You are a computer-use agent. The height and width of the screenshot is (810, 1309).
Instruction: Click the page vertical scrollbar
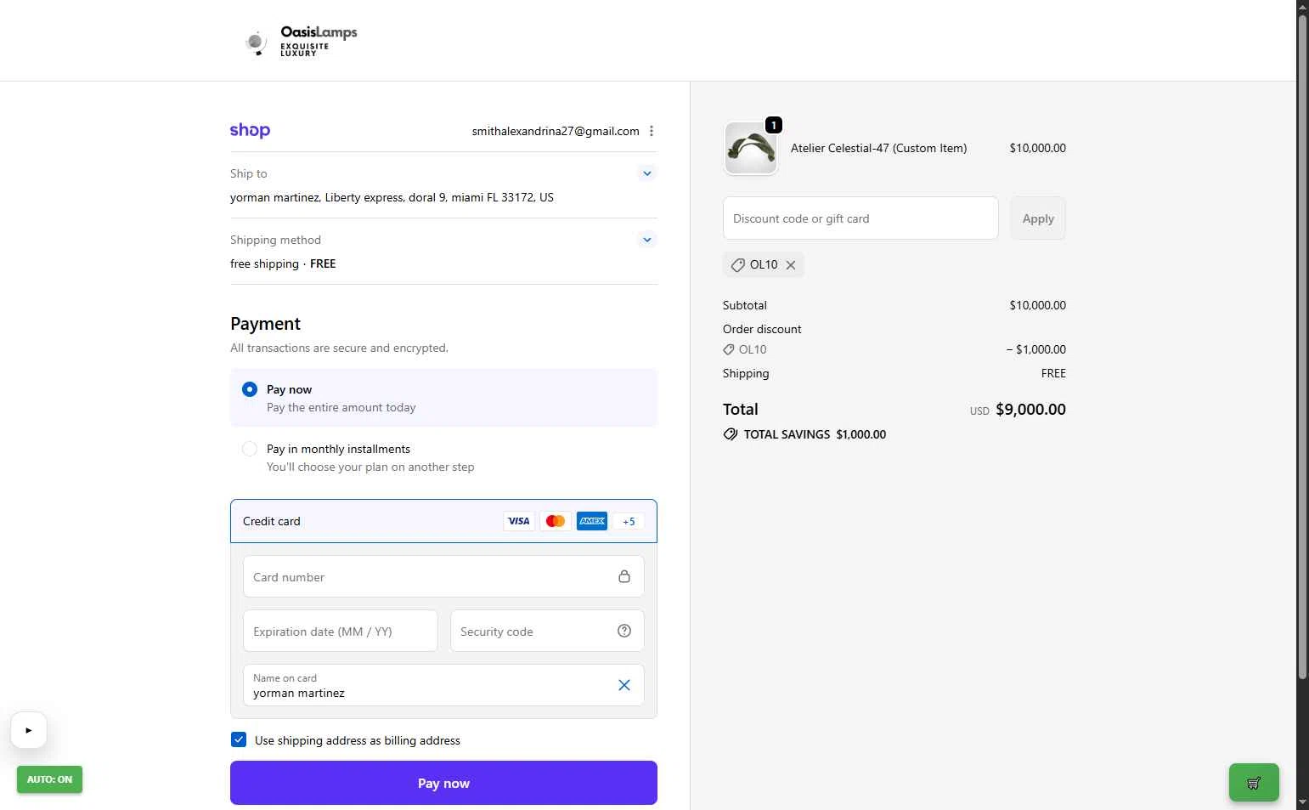coord(1302,347)
